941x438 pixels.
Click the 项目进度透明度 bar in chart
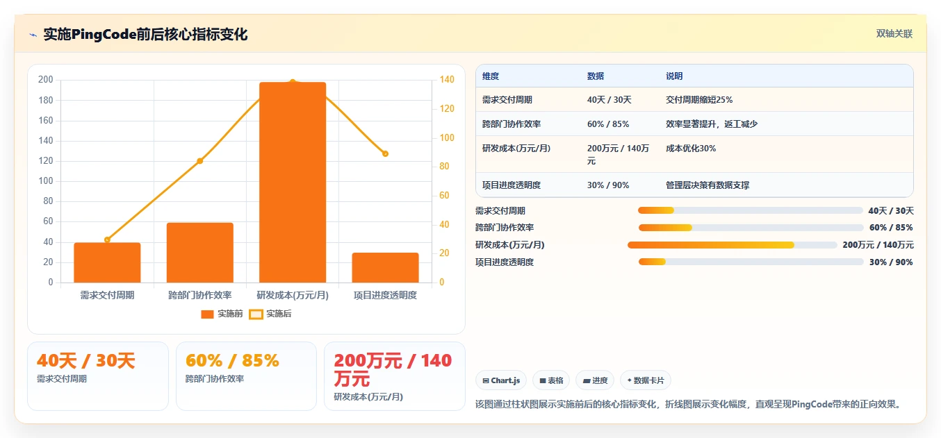386,268
